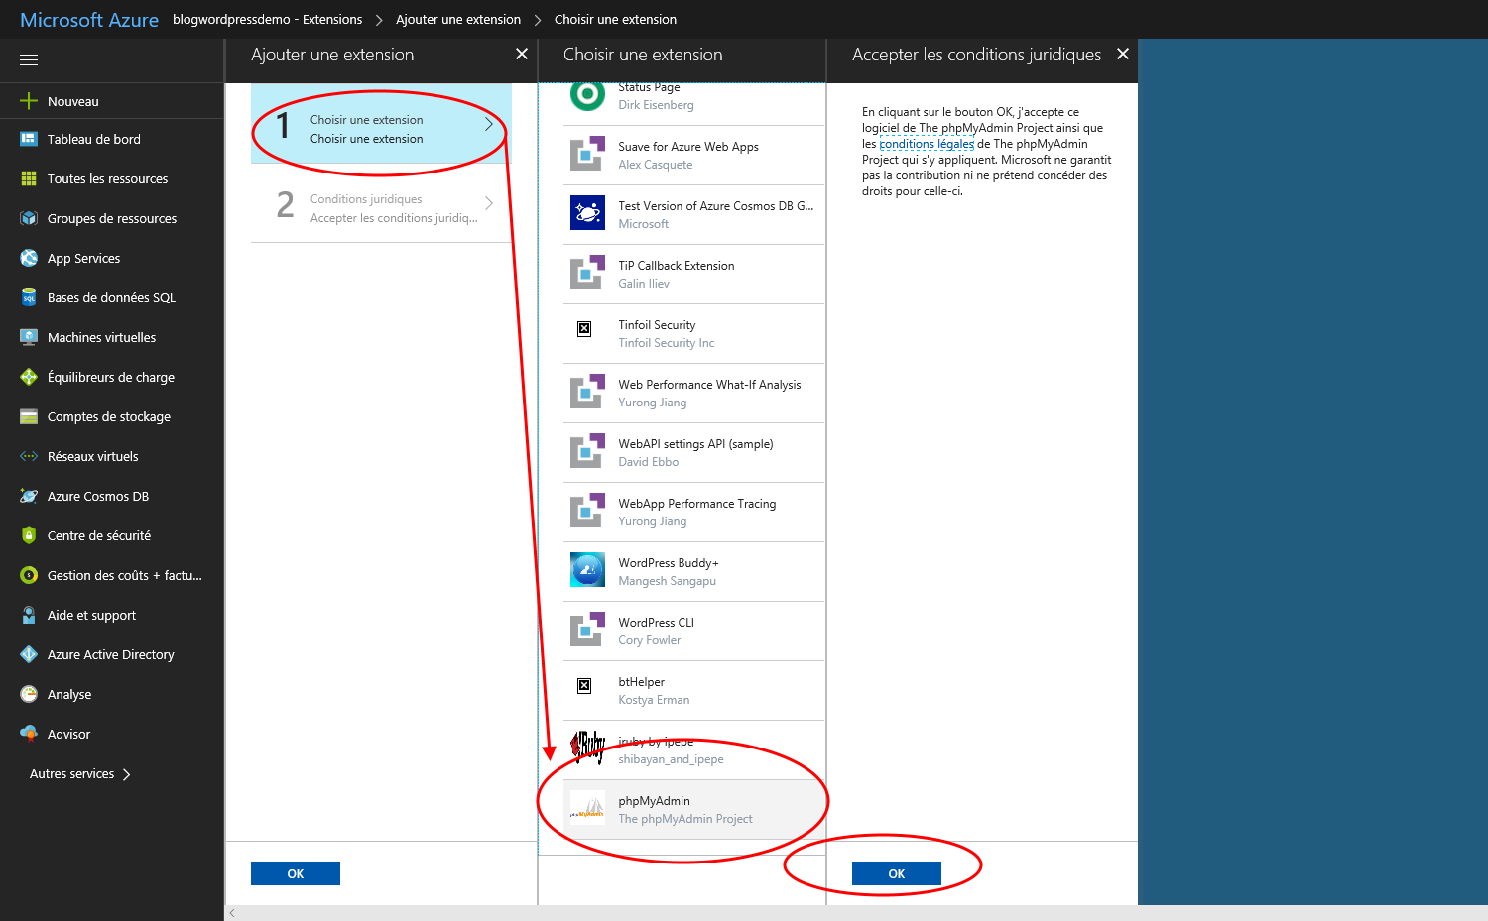Click the btHelper extension icon
This screenshot has width=1488, height=921.
(584, 685)
